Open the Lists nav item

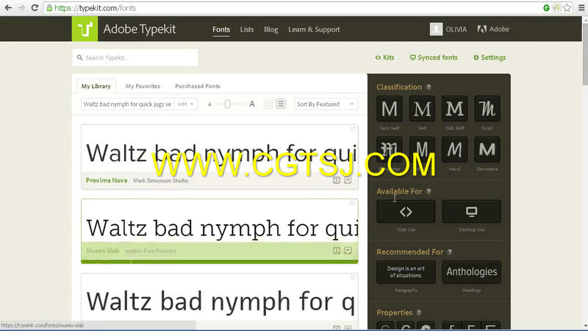point(247,29)
